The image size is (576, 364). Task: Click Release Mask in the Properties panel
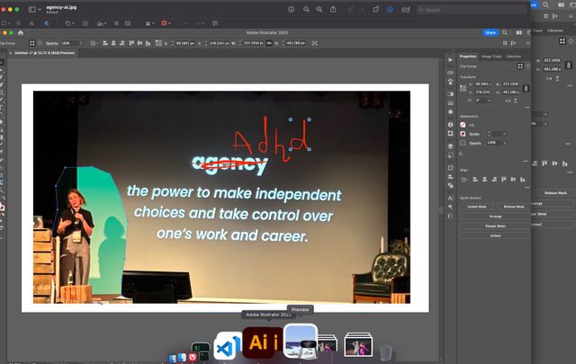pyautogui.click(x=514, y=207)
